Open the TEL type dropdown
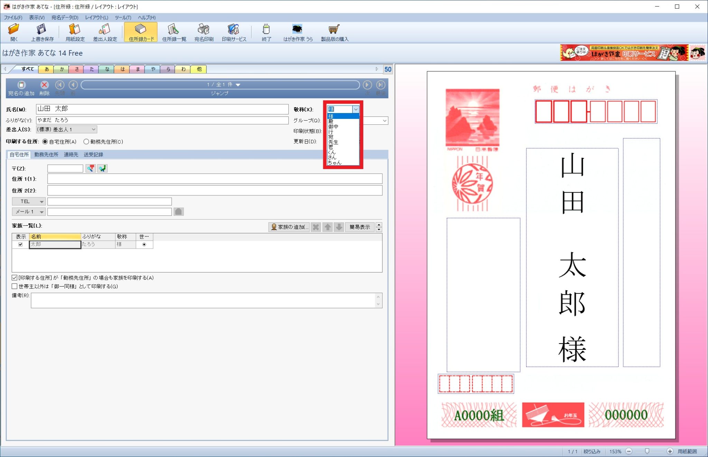The height and width of the screenshot is (457, 708). point(41,202)
